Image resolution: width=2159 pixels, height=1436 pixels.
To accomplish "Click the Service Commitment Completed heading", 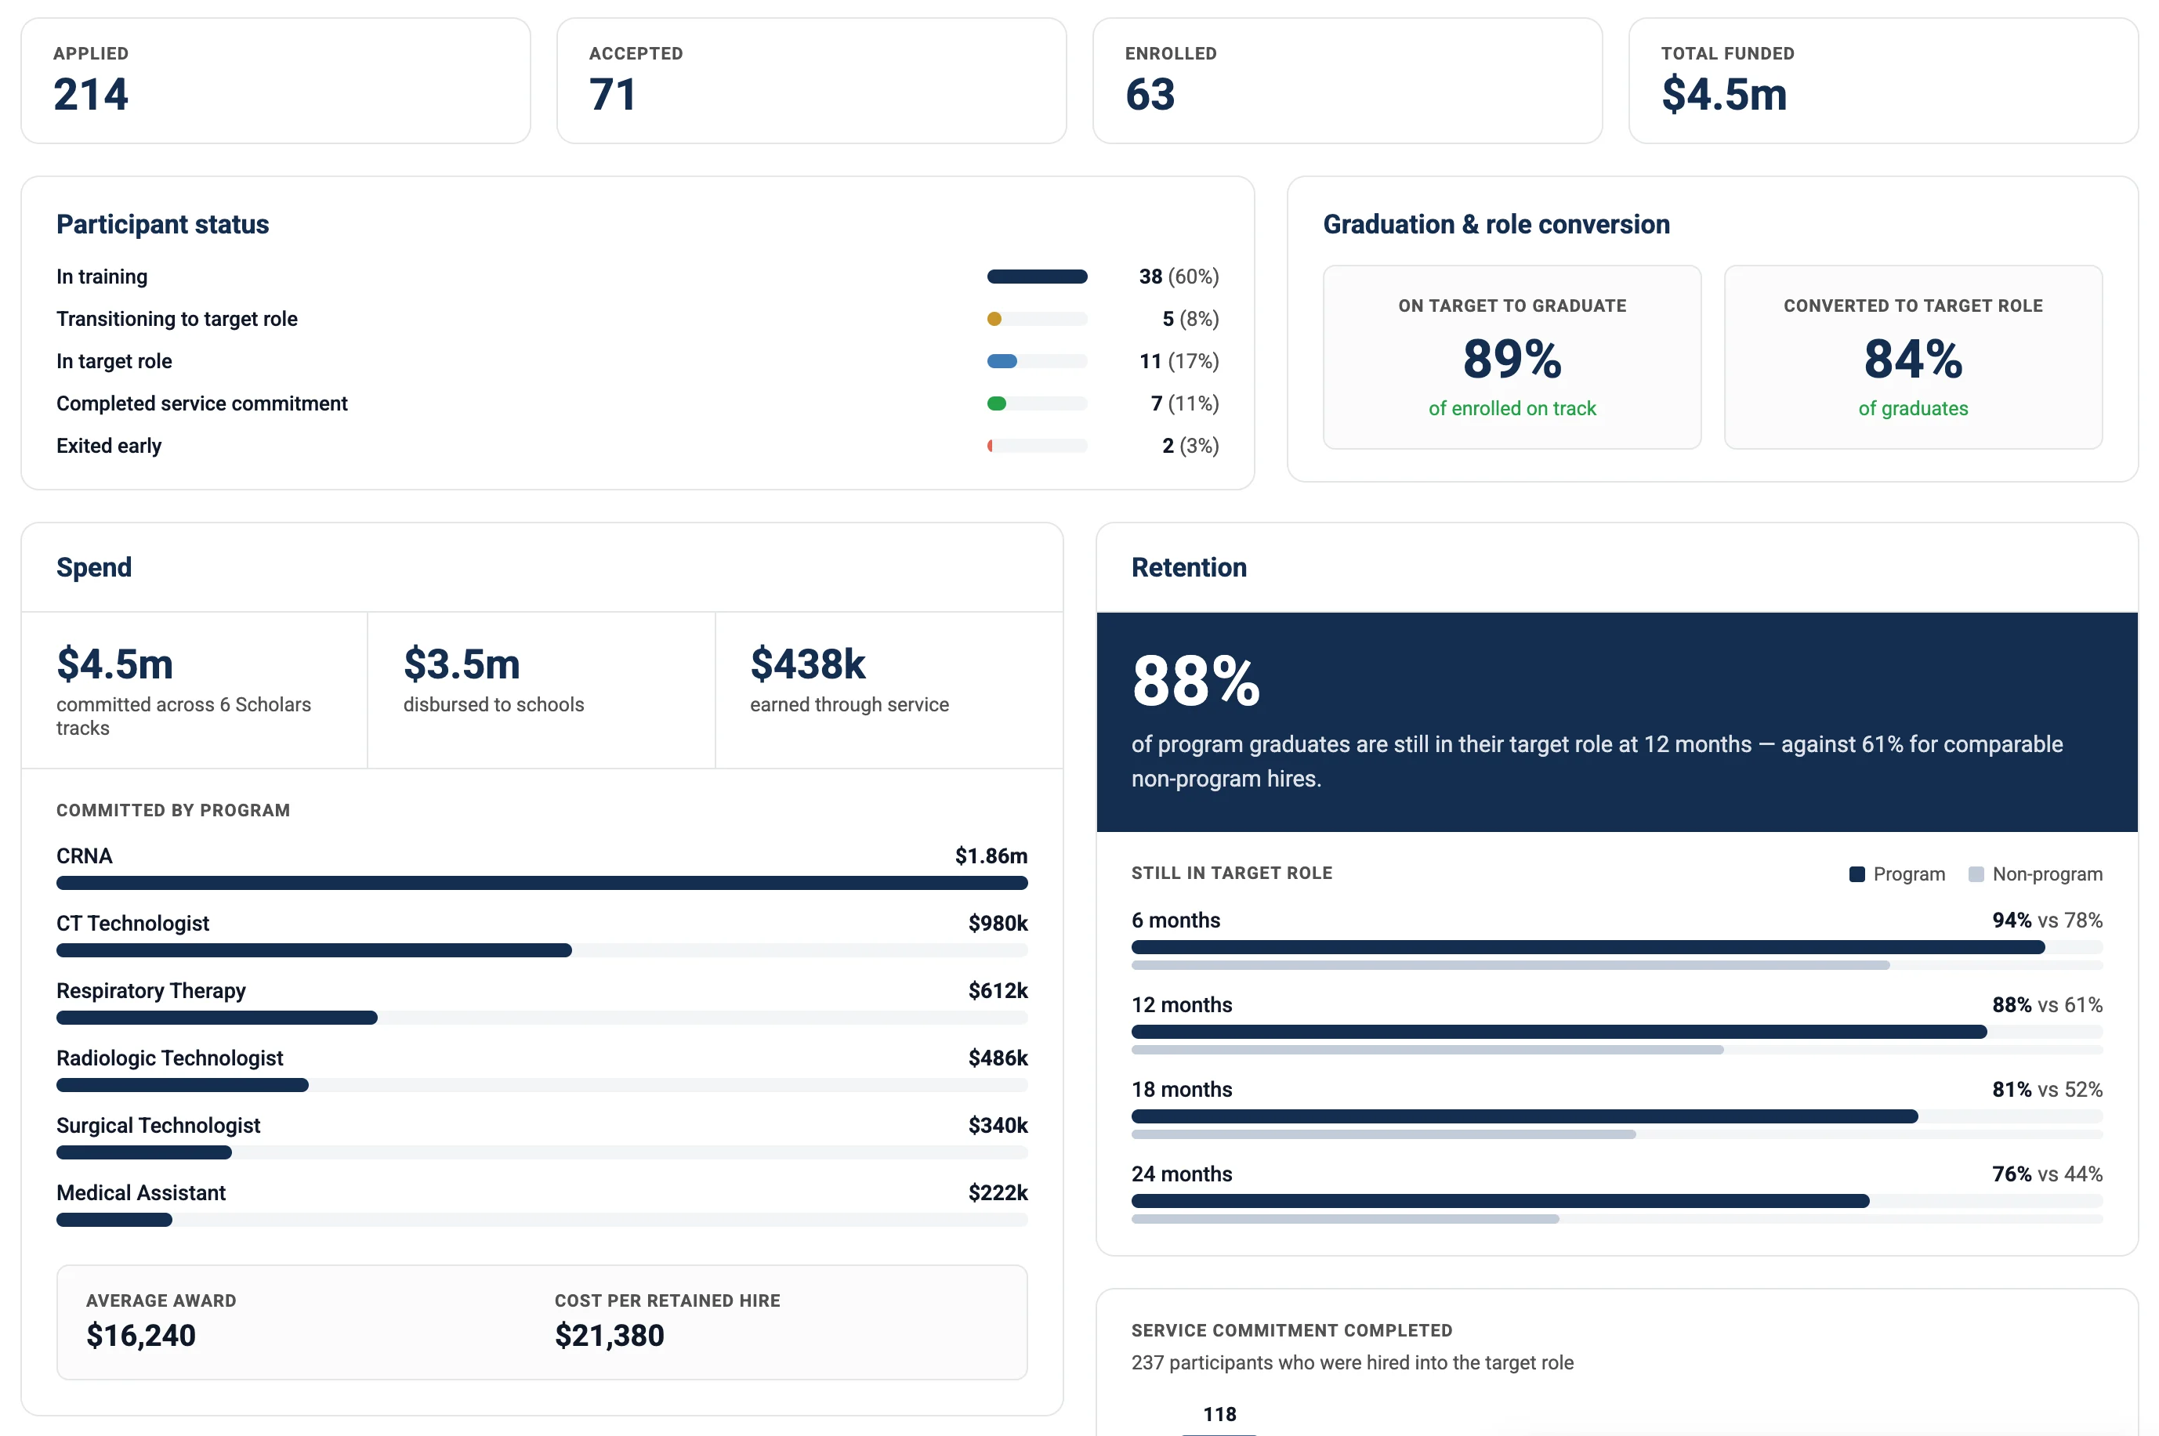I will [x=1291, y=1329].
